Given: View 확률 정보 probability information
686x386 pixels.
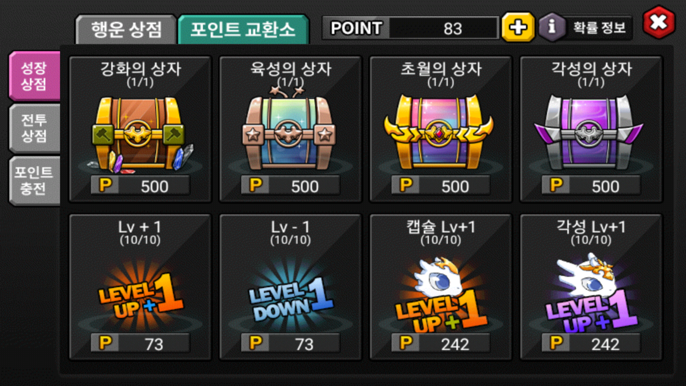Looking at the screenshot, I should [x=599, y=28].
